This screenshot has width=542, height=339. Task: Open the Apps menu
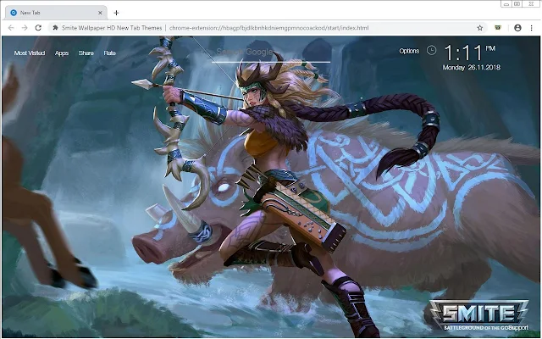pos(62,53)
